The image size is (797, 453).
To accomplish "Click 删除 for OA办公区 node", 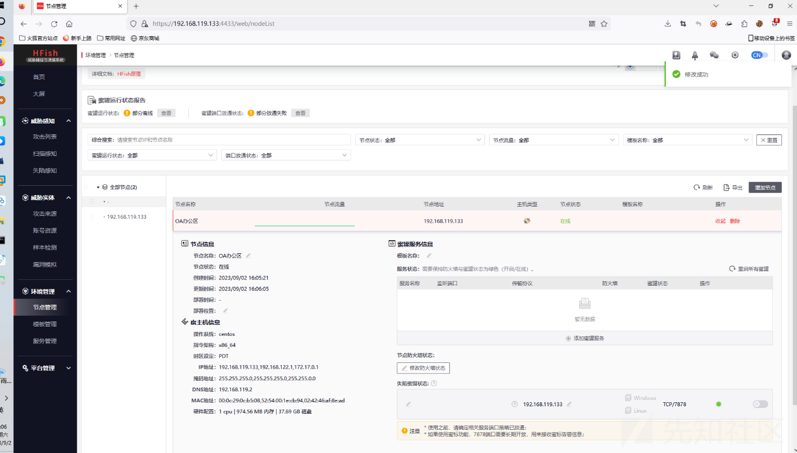I will click(735, 221).
